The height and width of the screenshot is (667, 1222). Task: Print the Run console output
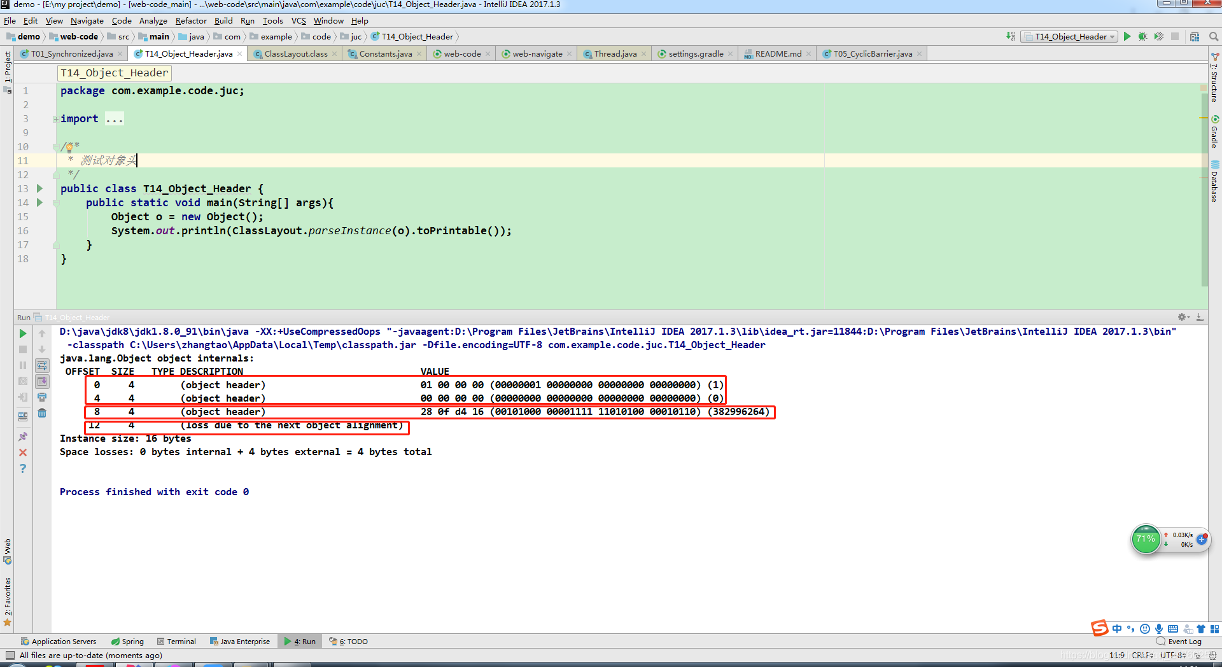(x=42, y=397)
